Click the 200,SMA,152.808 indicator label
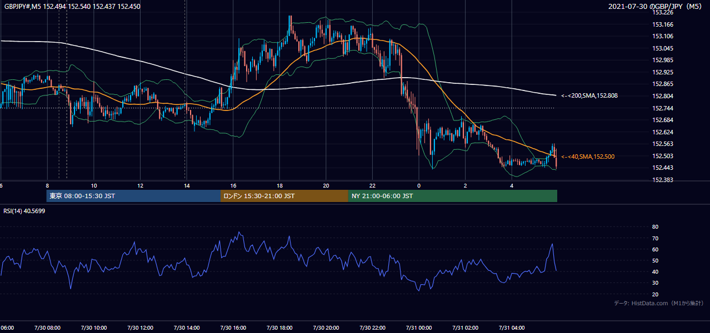Image resolution: width=710 pixels, height=333 pixels. [x=589, y=96]
